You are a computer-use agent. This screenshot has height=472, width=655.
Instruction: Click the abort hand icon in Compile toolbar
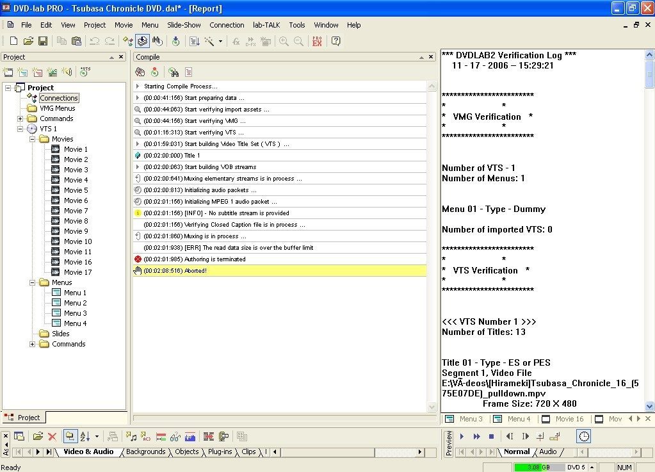140,72
